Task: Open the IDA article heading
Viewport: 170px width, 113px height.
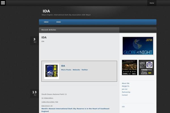Action: point(44,37)
